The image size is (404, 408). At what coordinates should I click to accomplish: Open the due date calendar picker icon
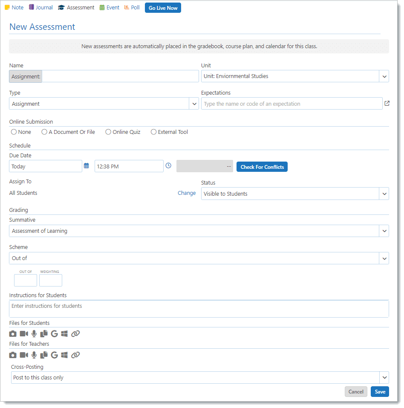87,166
